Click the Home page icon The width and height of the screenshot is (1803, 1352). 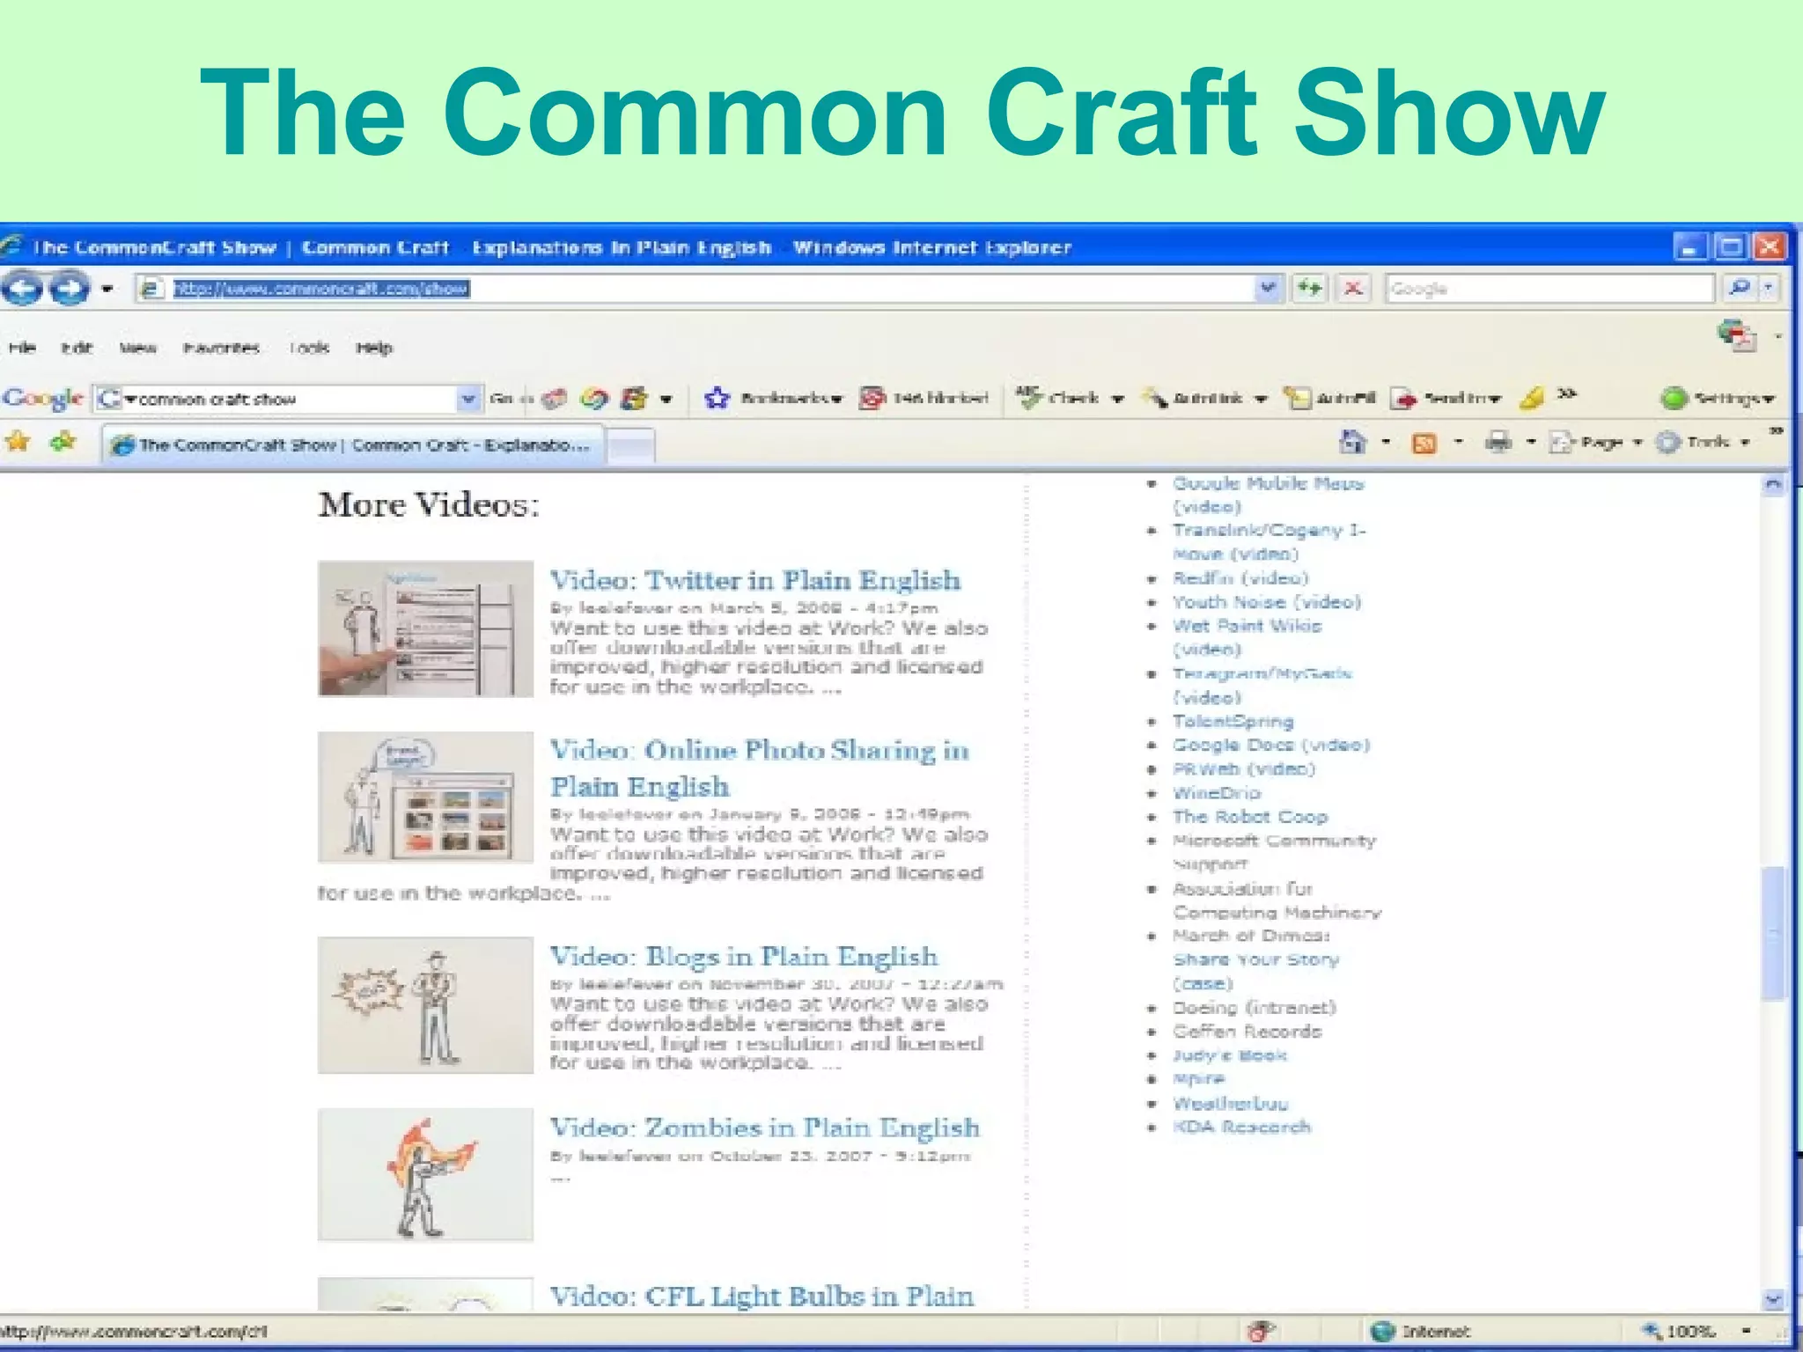tap(1352, 442)
